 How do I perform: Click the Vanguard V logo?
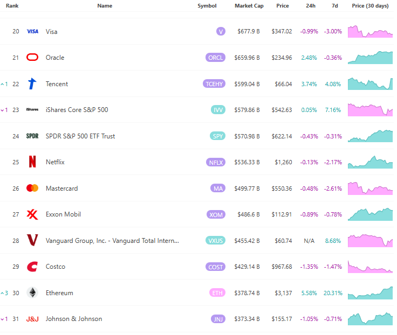[x=32, y=240]
